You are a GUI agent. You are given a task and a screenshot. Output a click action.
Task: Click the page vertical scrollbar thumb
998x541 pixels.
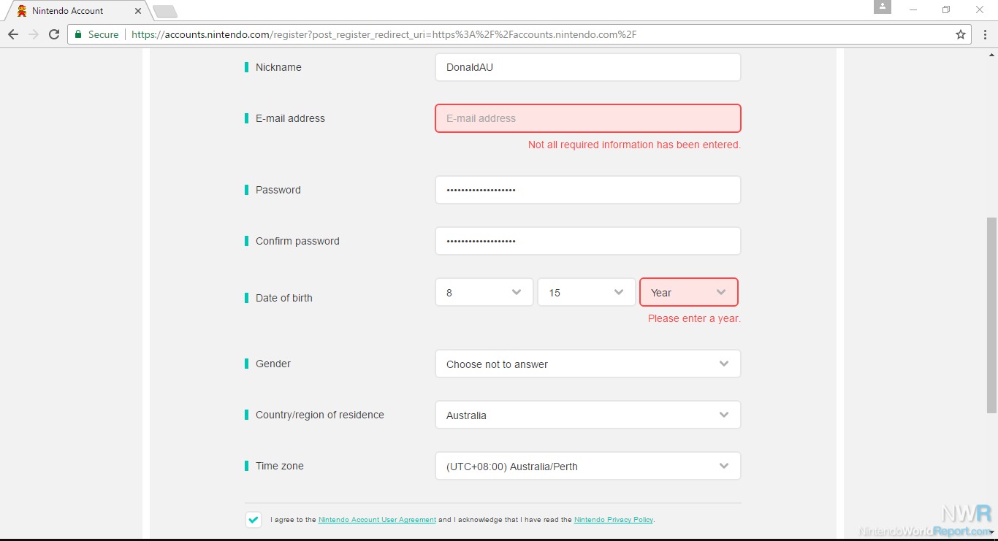click(991, 315)
